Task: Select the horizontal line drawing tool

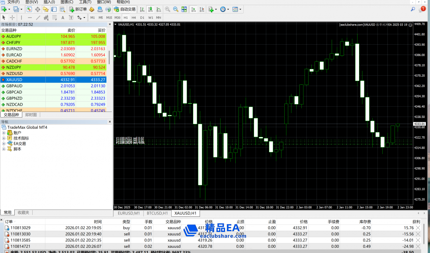Action: [x=30, y=18]
